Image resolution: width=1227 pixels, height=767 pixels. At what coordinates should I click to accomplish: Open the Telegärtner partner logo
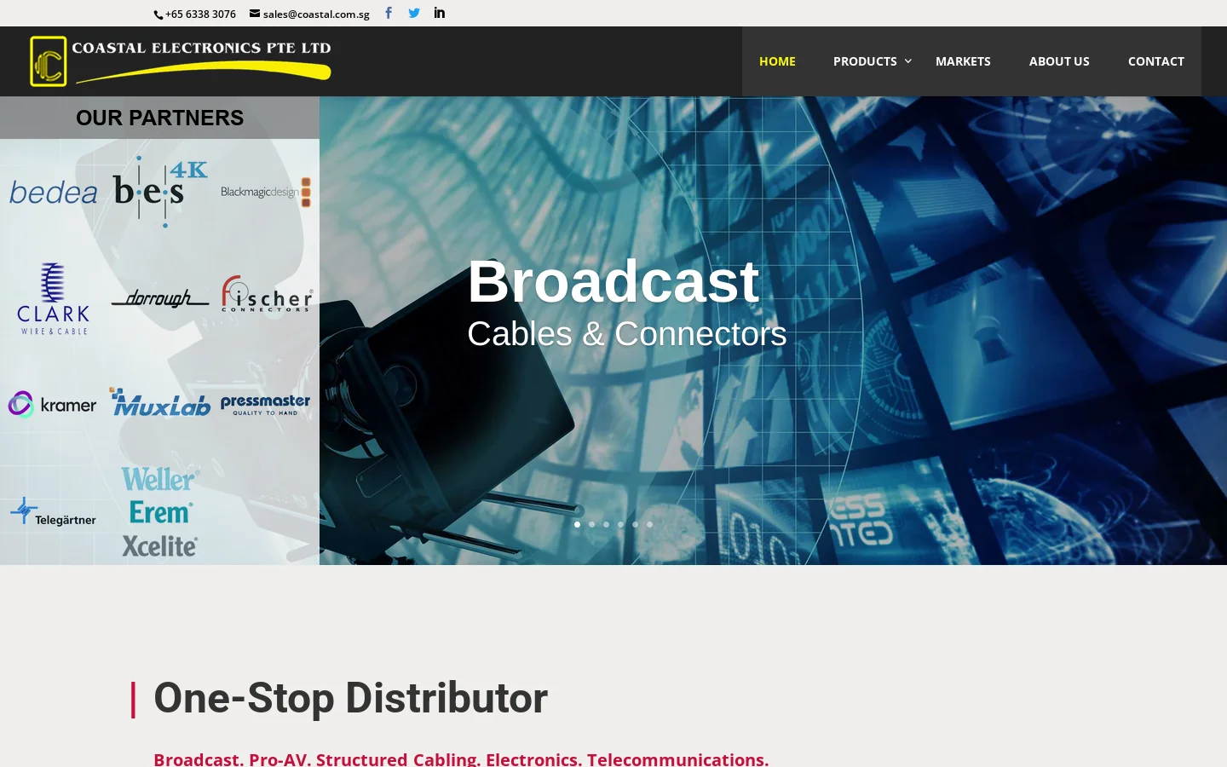pyautogui.click(x=53, y=511)
